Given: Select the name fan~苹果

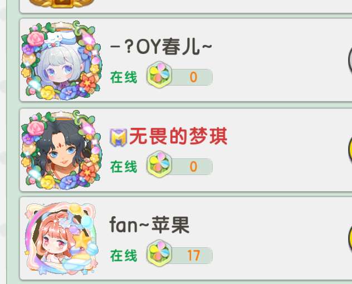Looking at the screenshot, I should [x=149, y=225].
